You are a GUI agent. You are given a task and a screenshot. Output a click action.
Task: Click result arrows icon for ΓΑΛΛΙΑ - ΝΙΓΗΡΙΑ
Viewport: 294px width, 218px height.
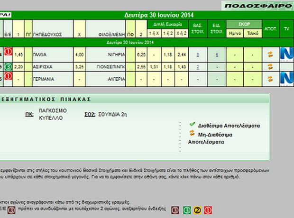[270, 54]
